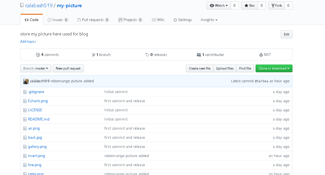Image resolution: width=325 pixels, height=175 pixels.
Task: Click the Find file button
Action: [245, 68]
